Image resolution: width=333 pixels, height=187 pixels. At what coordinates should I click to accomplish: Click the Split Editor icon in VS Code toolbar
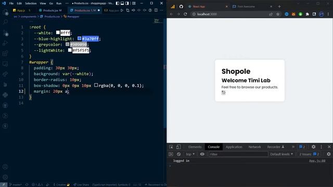pyautogui.click(x=156, y=10)
